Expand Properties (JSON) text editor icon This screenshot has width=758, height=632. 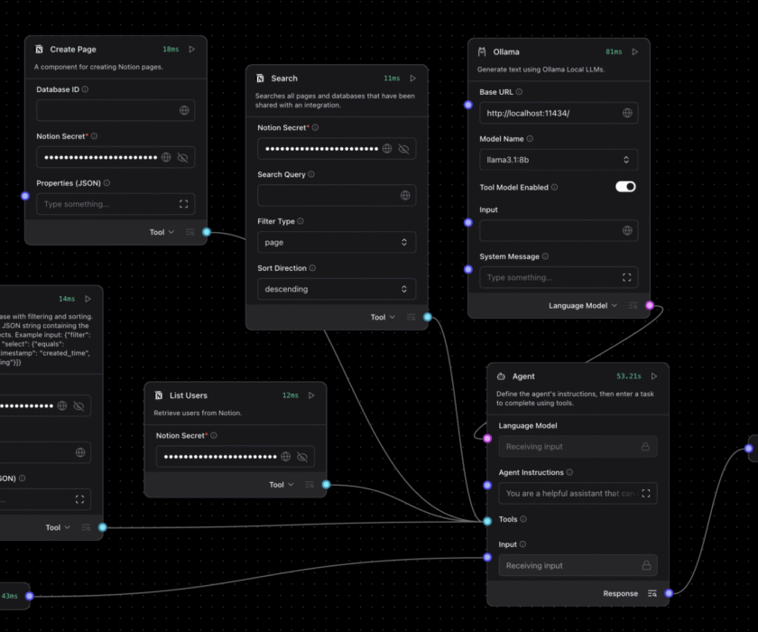tap(184, 204)
